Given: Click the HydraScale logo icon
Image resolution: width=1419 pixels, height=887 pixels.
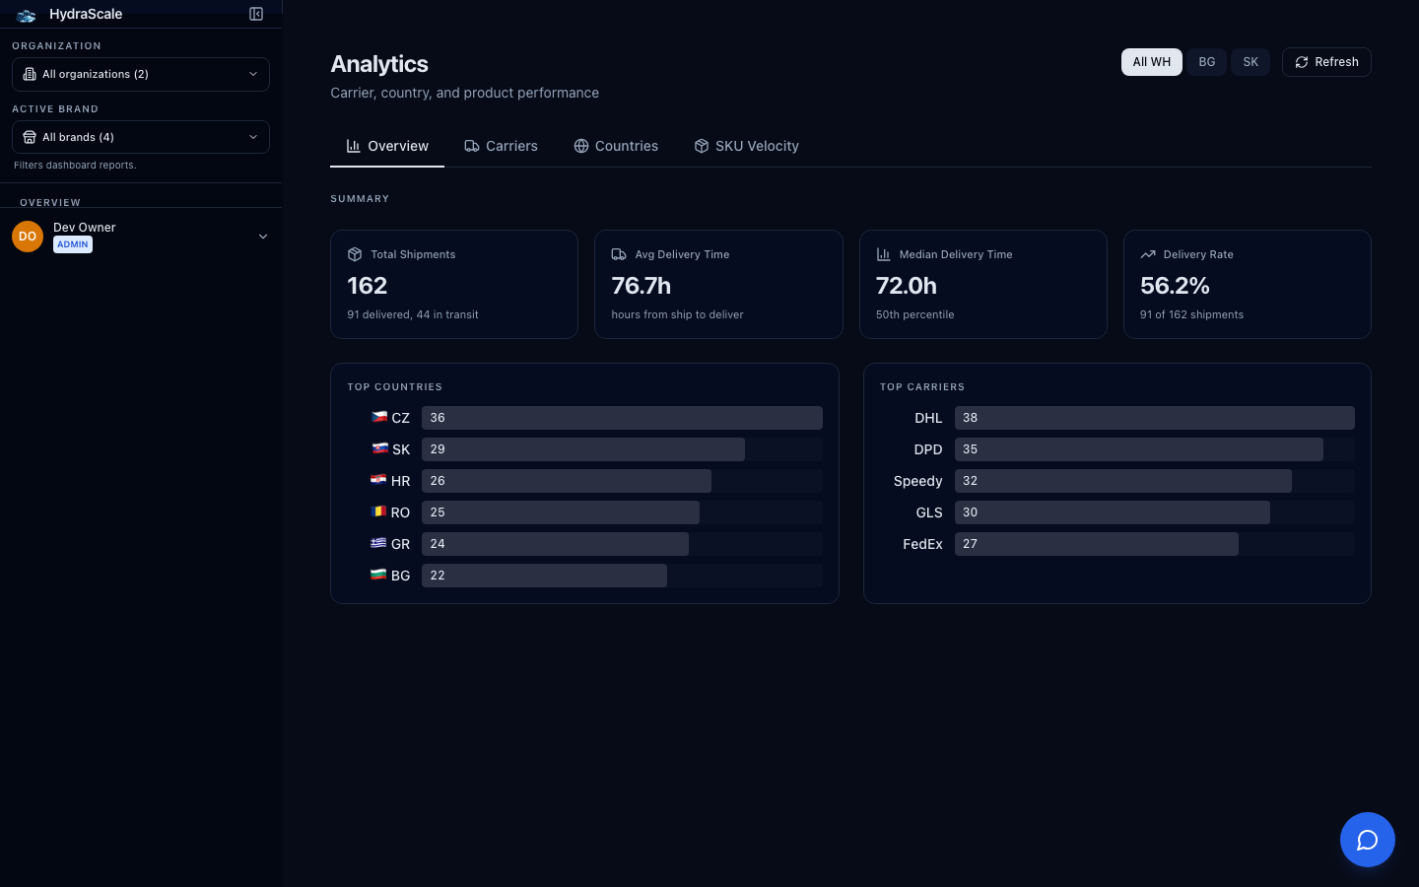Looking at the screenshot, I should tap(27, 15).
